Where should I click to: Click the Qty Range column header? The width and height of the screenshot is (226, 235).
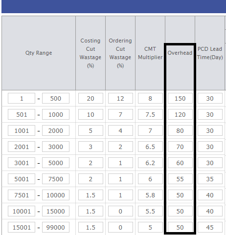(39, 53)
